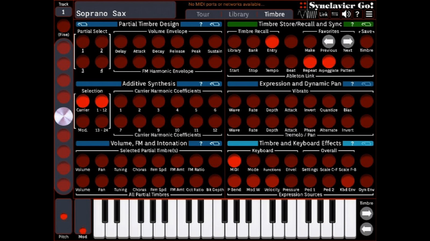This screenshot has width=430, height=241.
Task: Open help for Timbre and Keyboard Effects
Action: pos(352,144)
